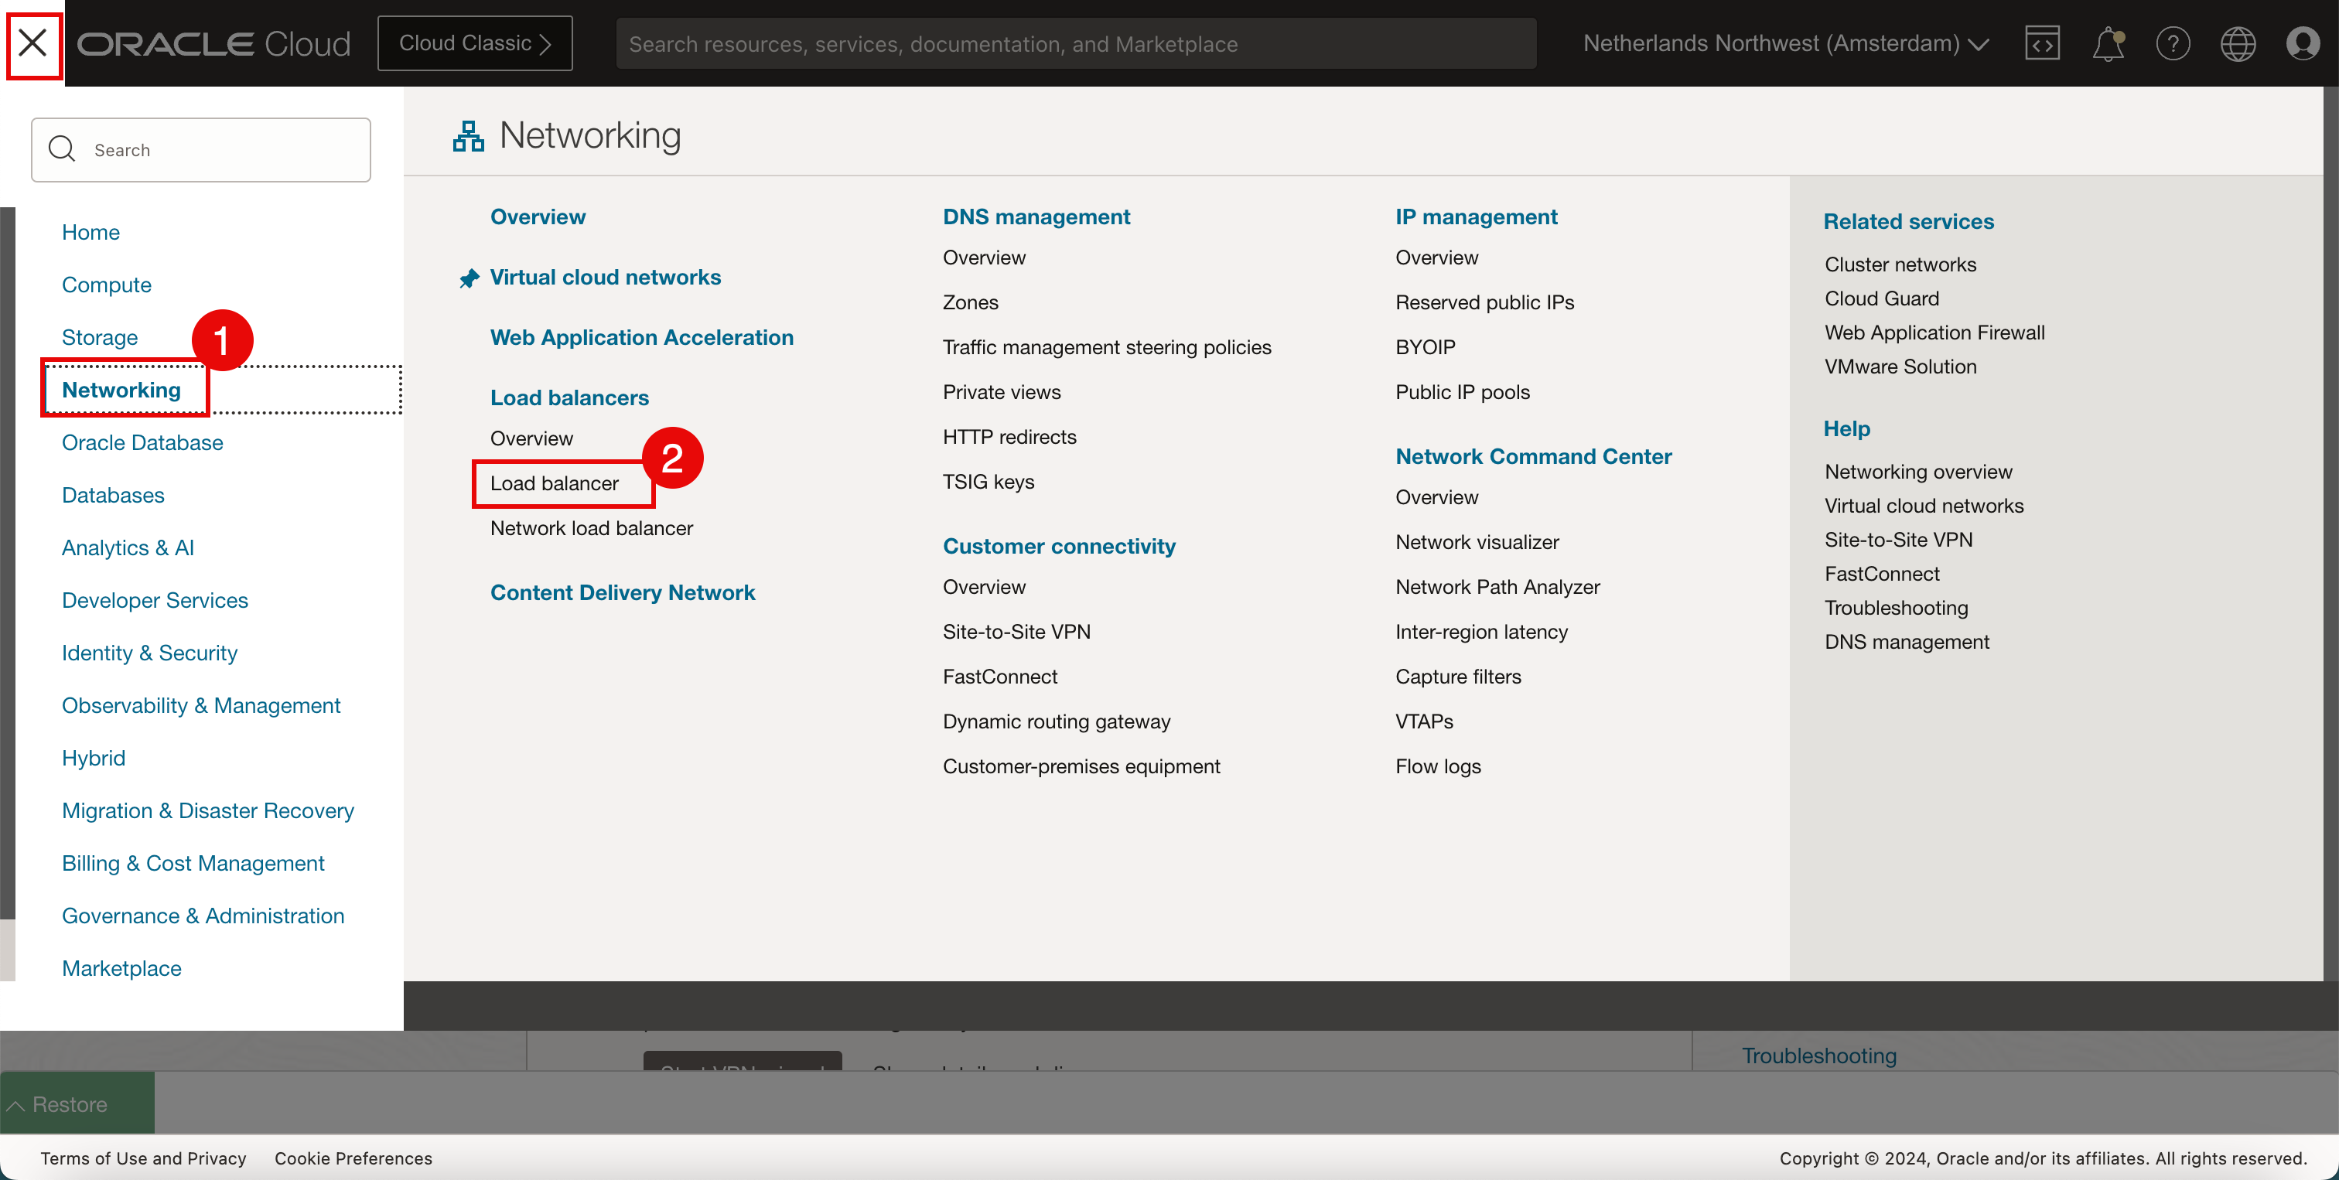Unpin Virtual cloud networks pin icon
The width and height of the screenshot is (2339, 1180).
coord(470,278)
